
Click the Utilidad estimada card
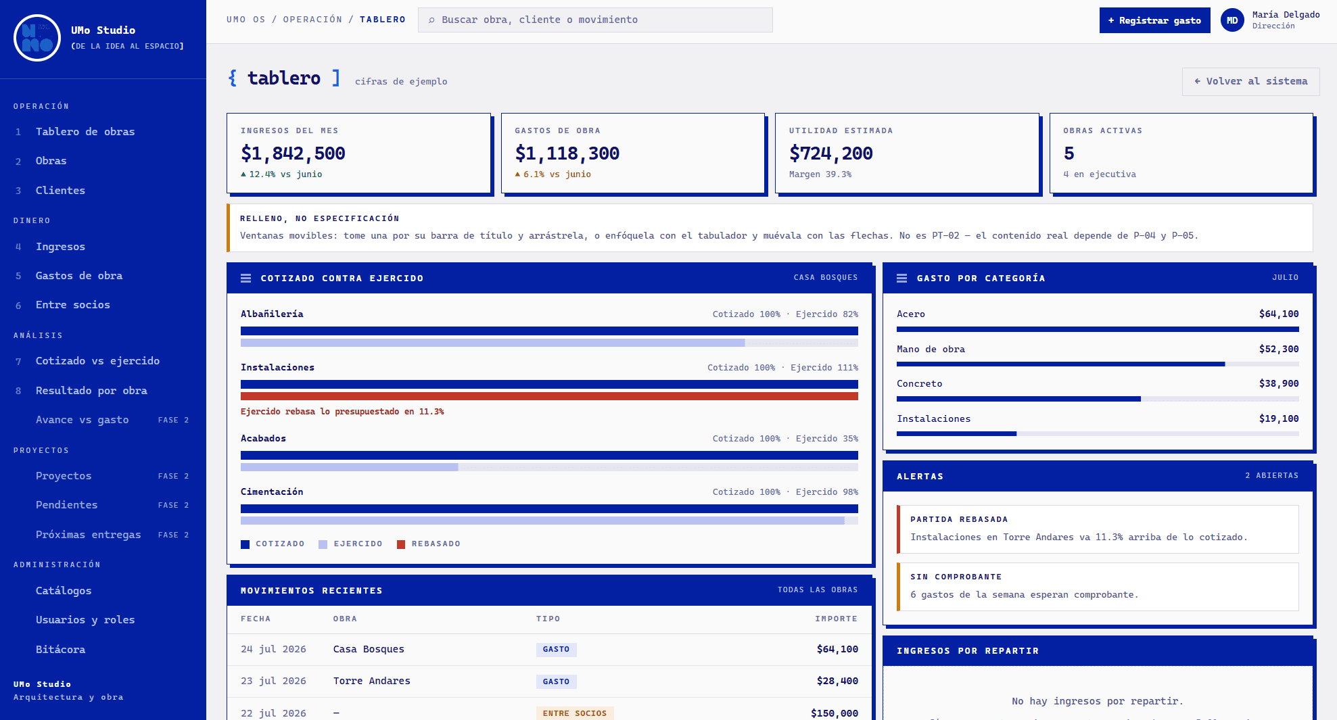[x=907, y=153]
